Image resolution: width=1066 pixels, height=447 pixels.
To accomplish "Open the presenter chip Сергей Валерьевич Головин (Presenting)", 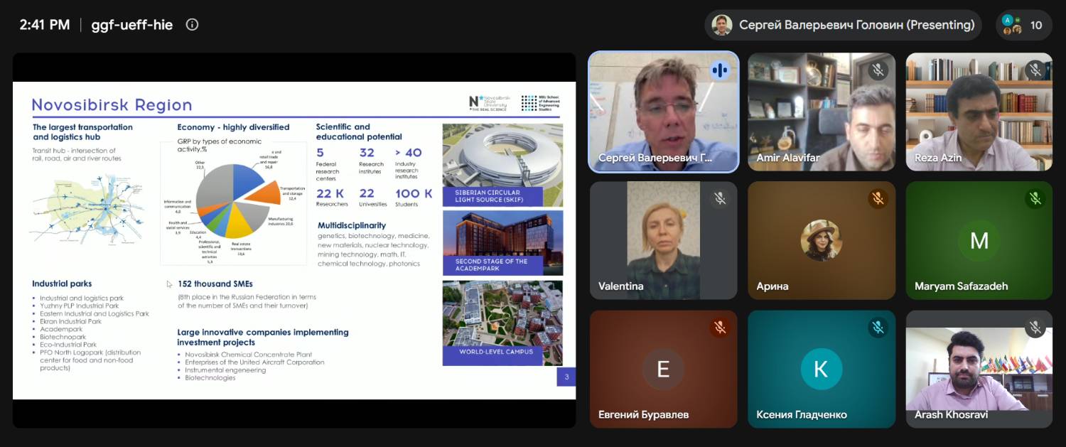I will coord(844,25).
